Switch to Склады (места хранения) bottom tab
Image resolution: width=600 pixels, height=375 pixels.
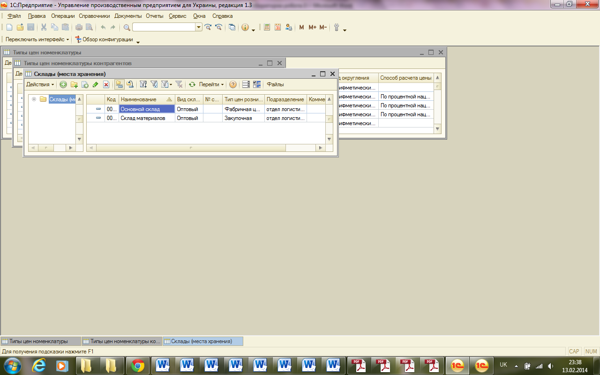coord(202,341)
